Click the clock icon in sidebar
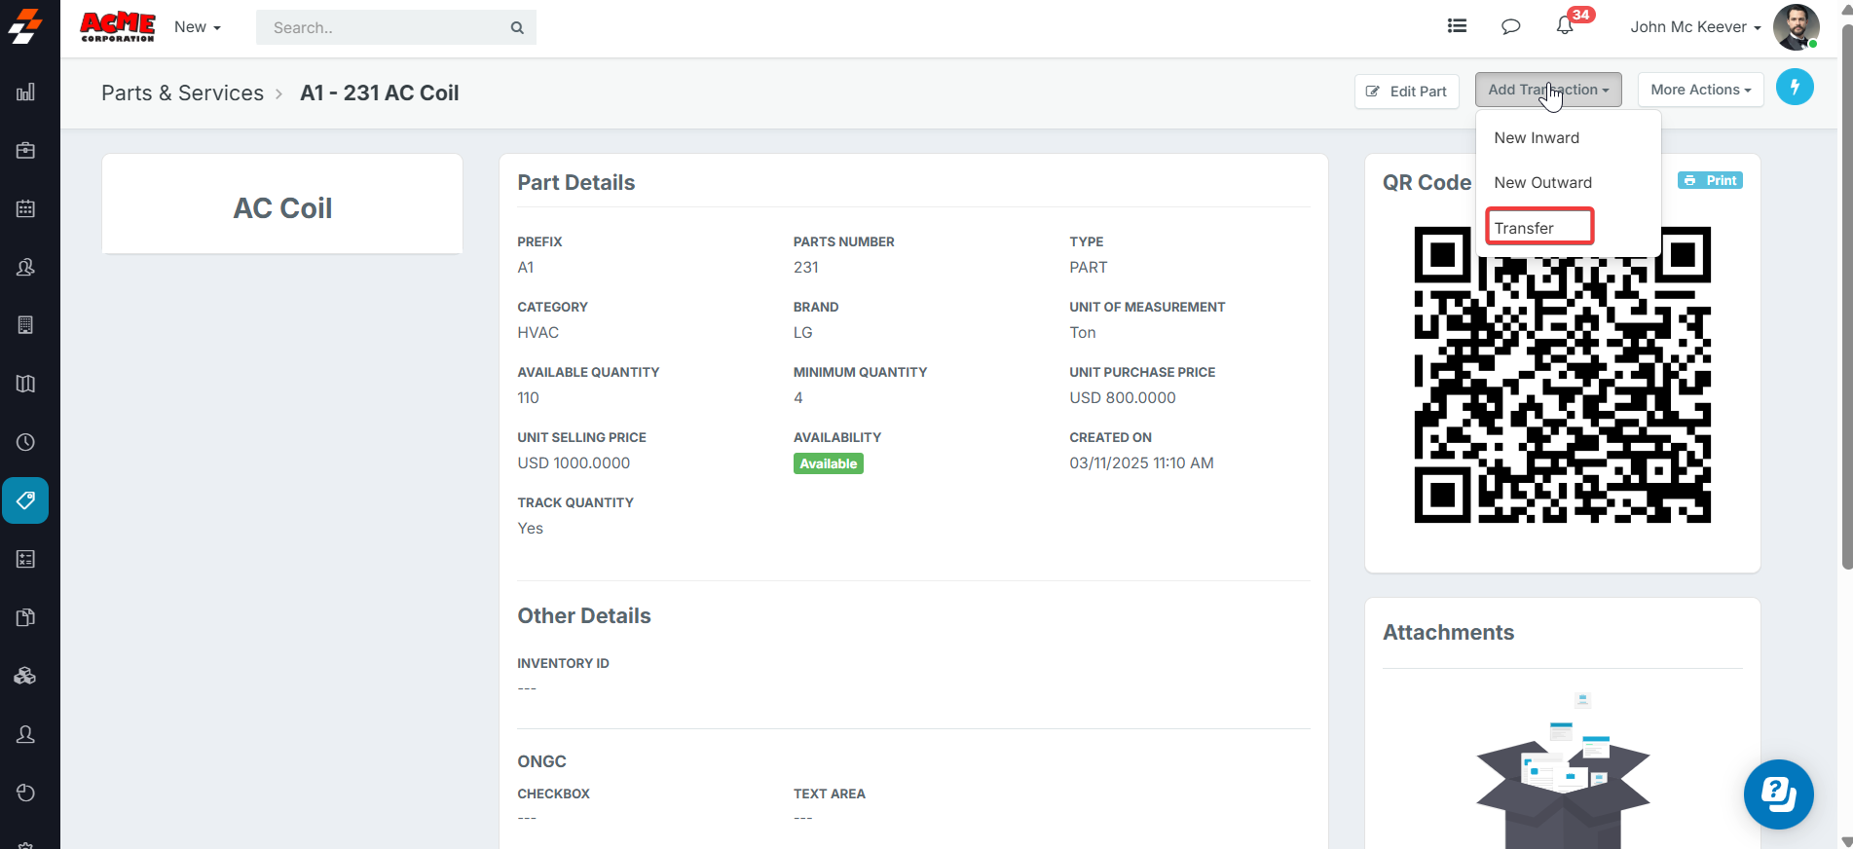Screen dimensions: 1853x849 click(x=26, y=442)
